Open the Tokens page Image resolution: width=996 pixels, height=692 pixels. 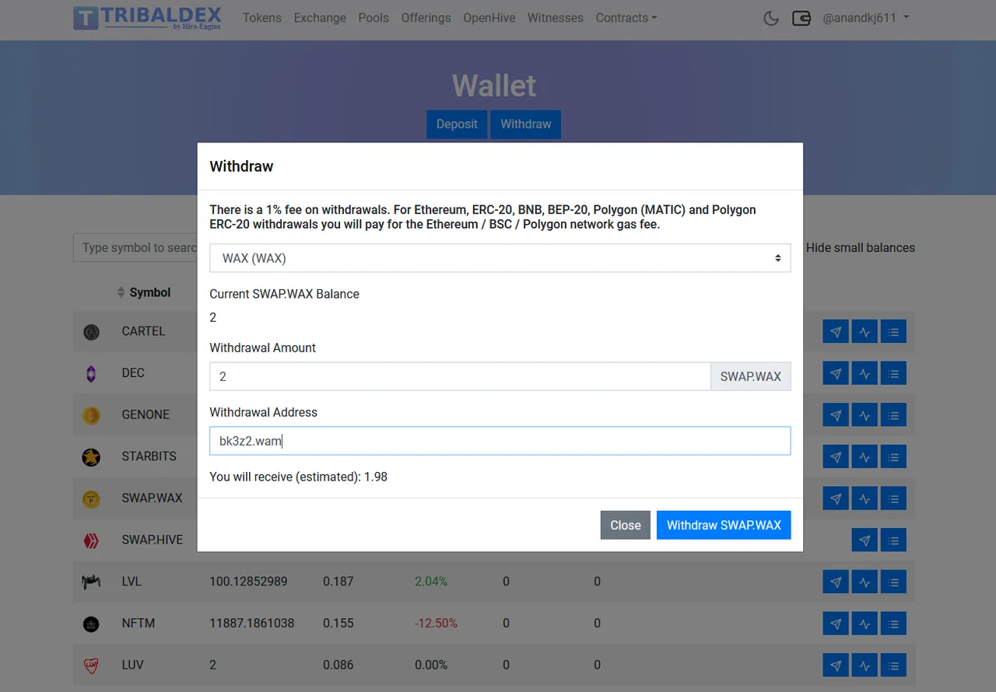point(262,18)
